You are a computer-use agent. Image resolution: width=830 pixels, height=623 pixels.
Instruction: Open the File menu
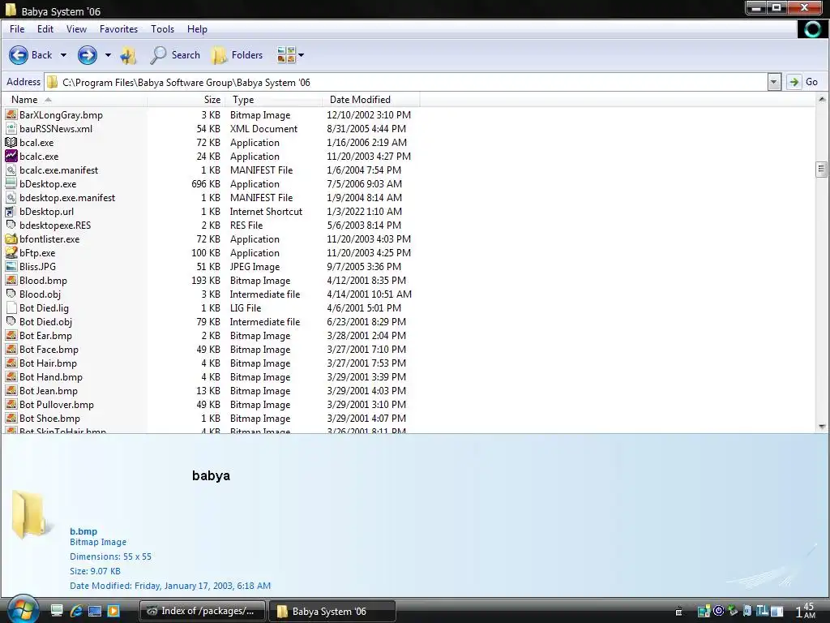click(17, 29)
